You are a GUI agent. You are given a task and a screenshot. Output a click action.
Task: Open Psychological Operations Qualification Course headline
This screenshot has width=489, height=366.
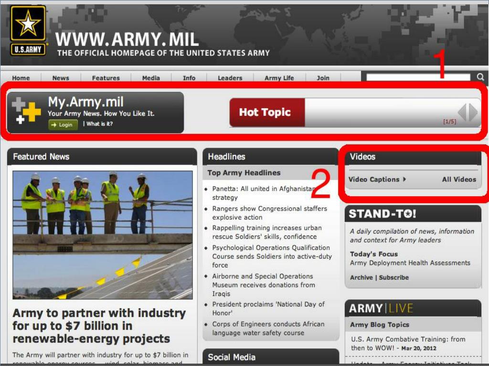(272, 256)
